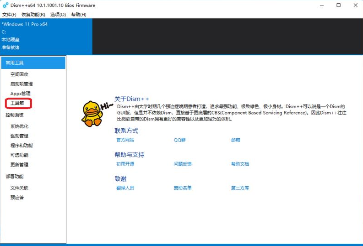The image size is (363, 246).
Task: Click the Dism++ gear icon in title bar
Action: pyautogui.click(x=5, y=5)
